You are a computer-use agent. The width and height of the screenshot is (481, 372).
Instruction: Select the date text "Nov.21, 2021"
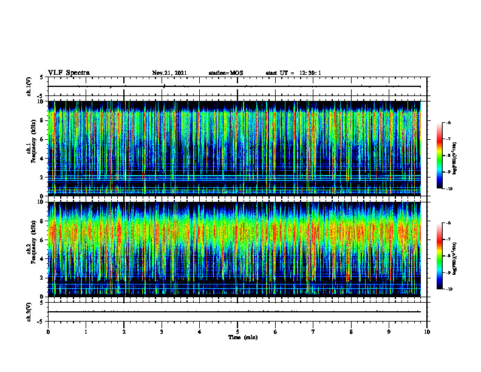tap(169, 73)
